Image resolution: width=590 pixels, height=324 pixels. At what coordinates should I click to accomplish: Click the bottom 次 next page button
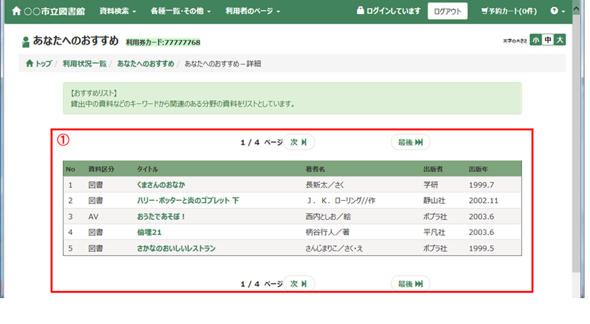point(299,283)
